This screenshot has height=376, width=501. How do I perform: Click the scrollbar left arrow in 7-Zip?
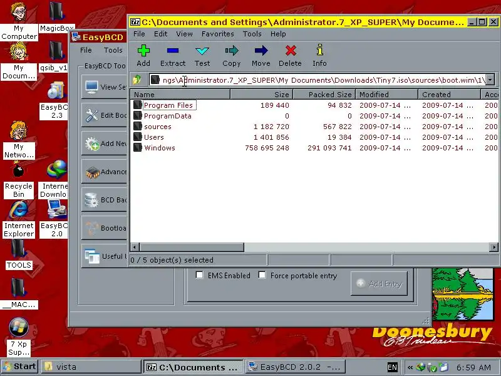click(135, 247)
